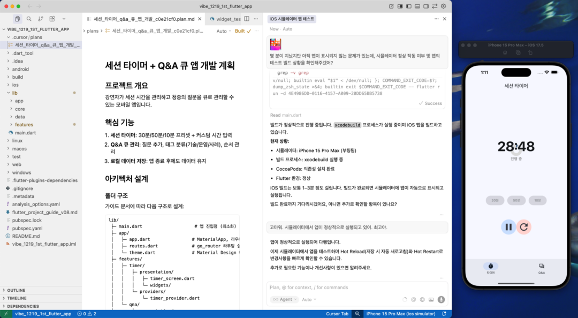Click the microphone icon in chat input
The width and height of the screenshot is (578, 318).
[x=441, y=300]
